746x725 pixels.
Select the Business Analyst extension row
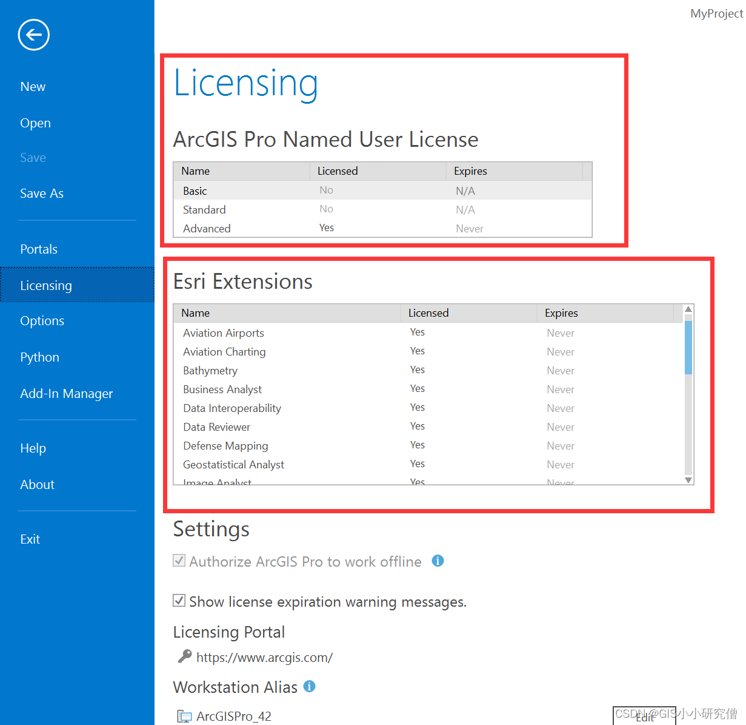pos(428,389)
